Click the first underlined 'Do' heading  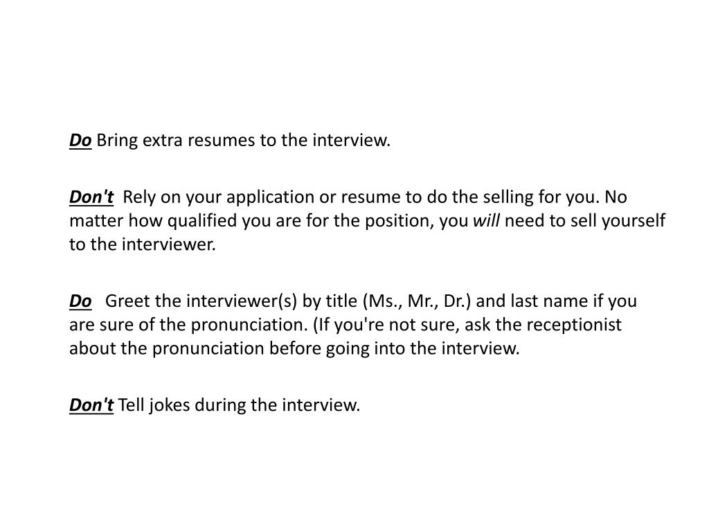[x=80, y=140]
